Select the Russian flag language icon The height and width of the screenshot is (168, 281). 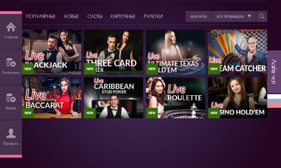[x=274, y=101]
